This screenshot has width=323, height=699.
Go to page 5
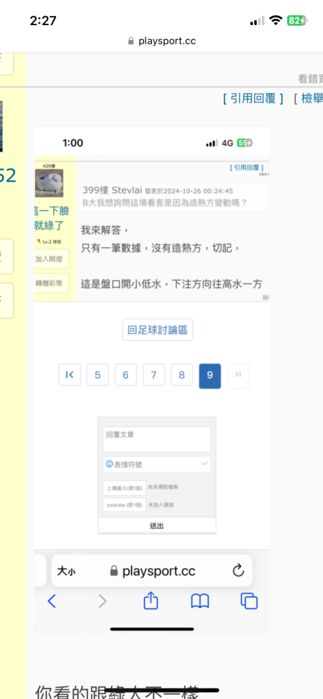98,375
